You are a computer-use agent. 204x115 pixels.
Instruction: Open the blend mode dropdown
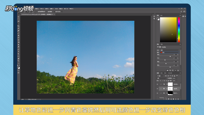click(161, 78)
